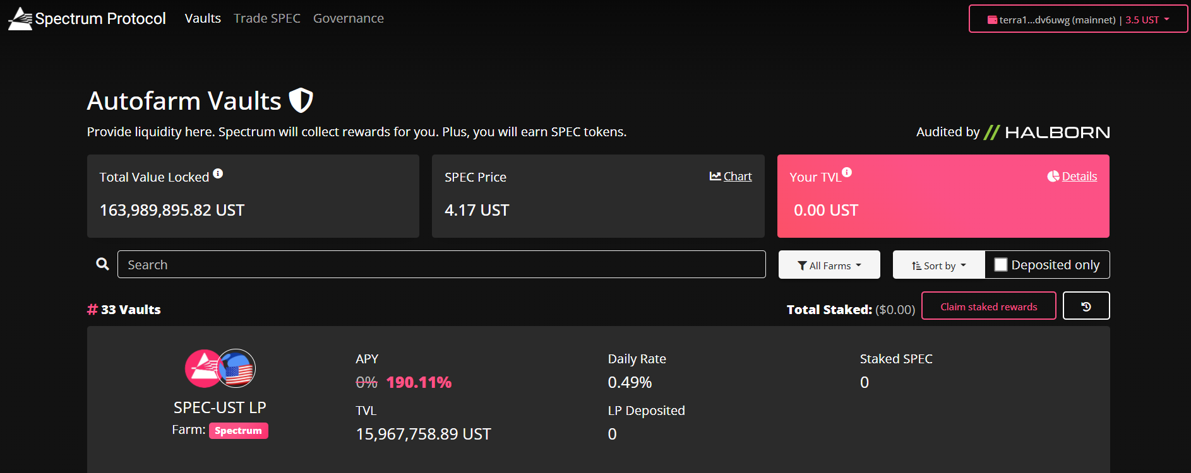Viewport: 1191px width, 473px height.
Task: Open the Governance menu item
Action: (349, 18)
